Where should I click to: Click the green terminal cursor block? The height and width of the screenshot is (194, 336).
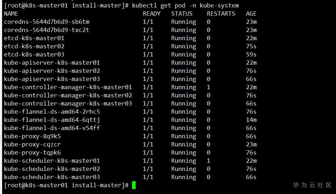coord(134,185)
